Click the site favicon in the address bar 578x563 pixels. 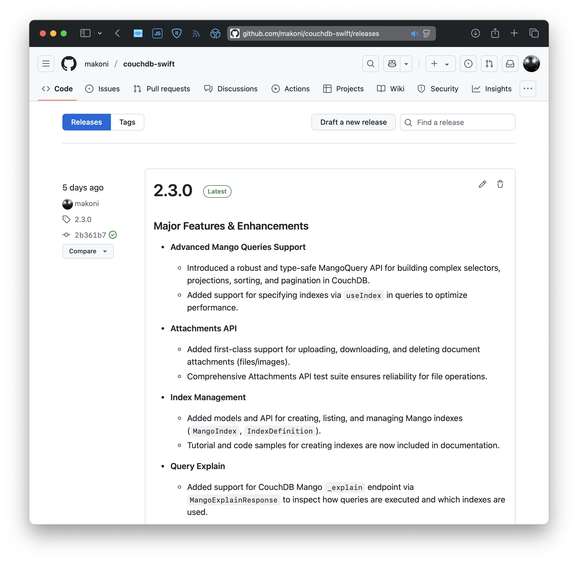point(235,33)
